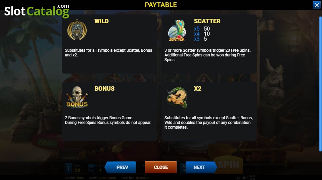
Task: Click the SCATTER heading
Action: 207,21
